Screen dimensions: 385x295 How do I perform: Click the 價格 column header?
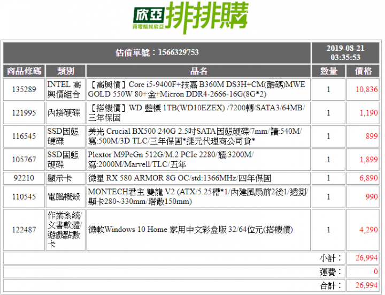(x=363, y=71)
